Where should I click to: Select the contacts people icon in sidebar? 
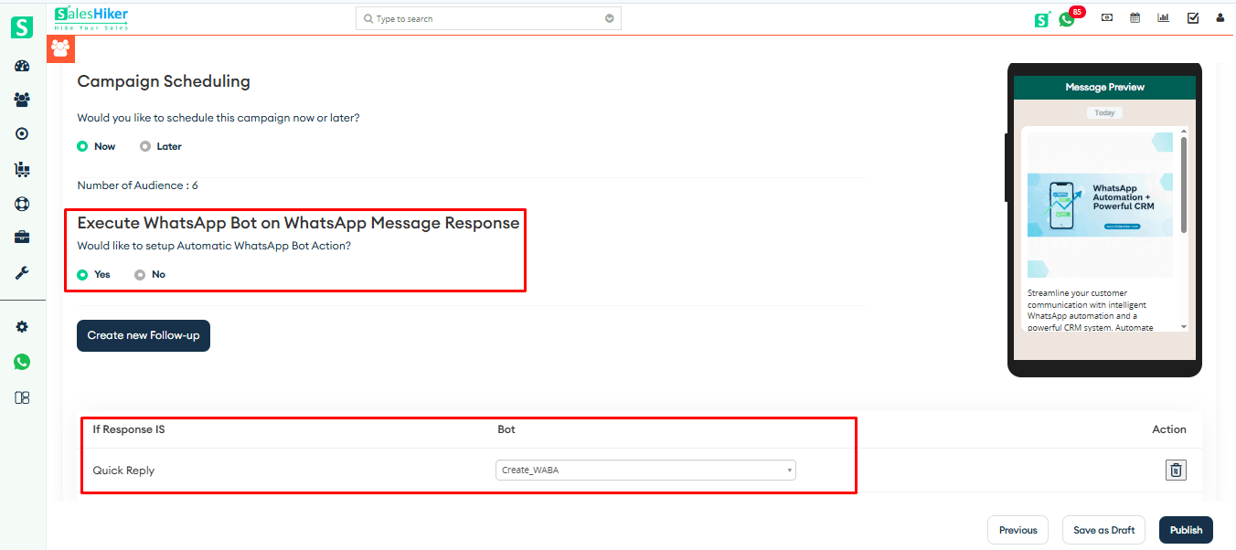tap(22, 100)
